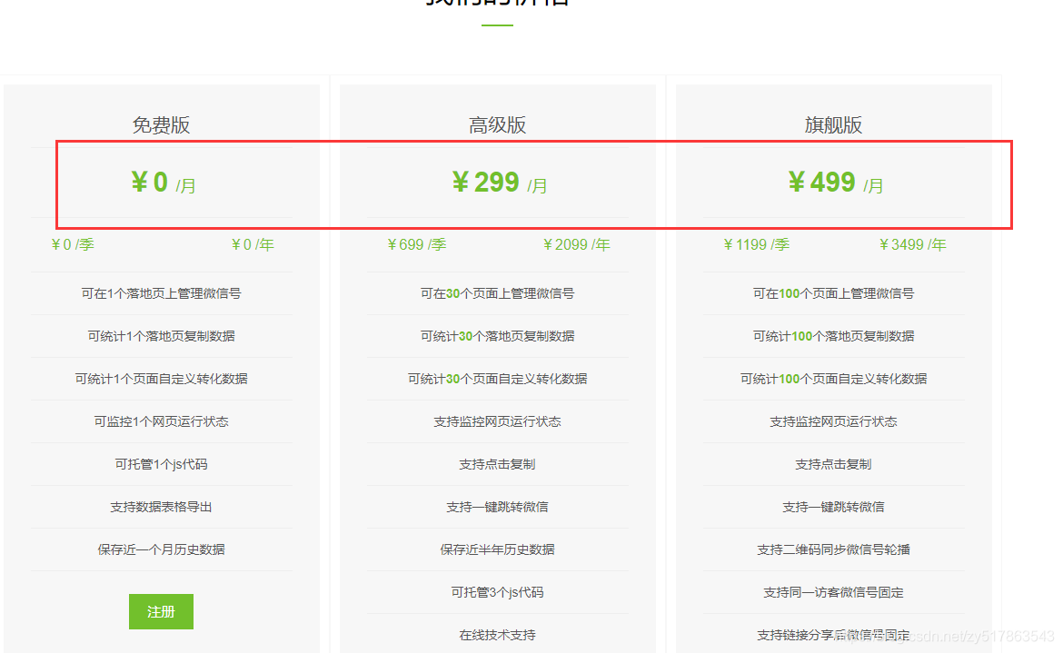Click 可统计30个落地页复制数据 row

pyautogui.click(x=498, y=336)
